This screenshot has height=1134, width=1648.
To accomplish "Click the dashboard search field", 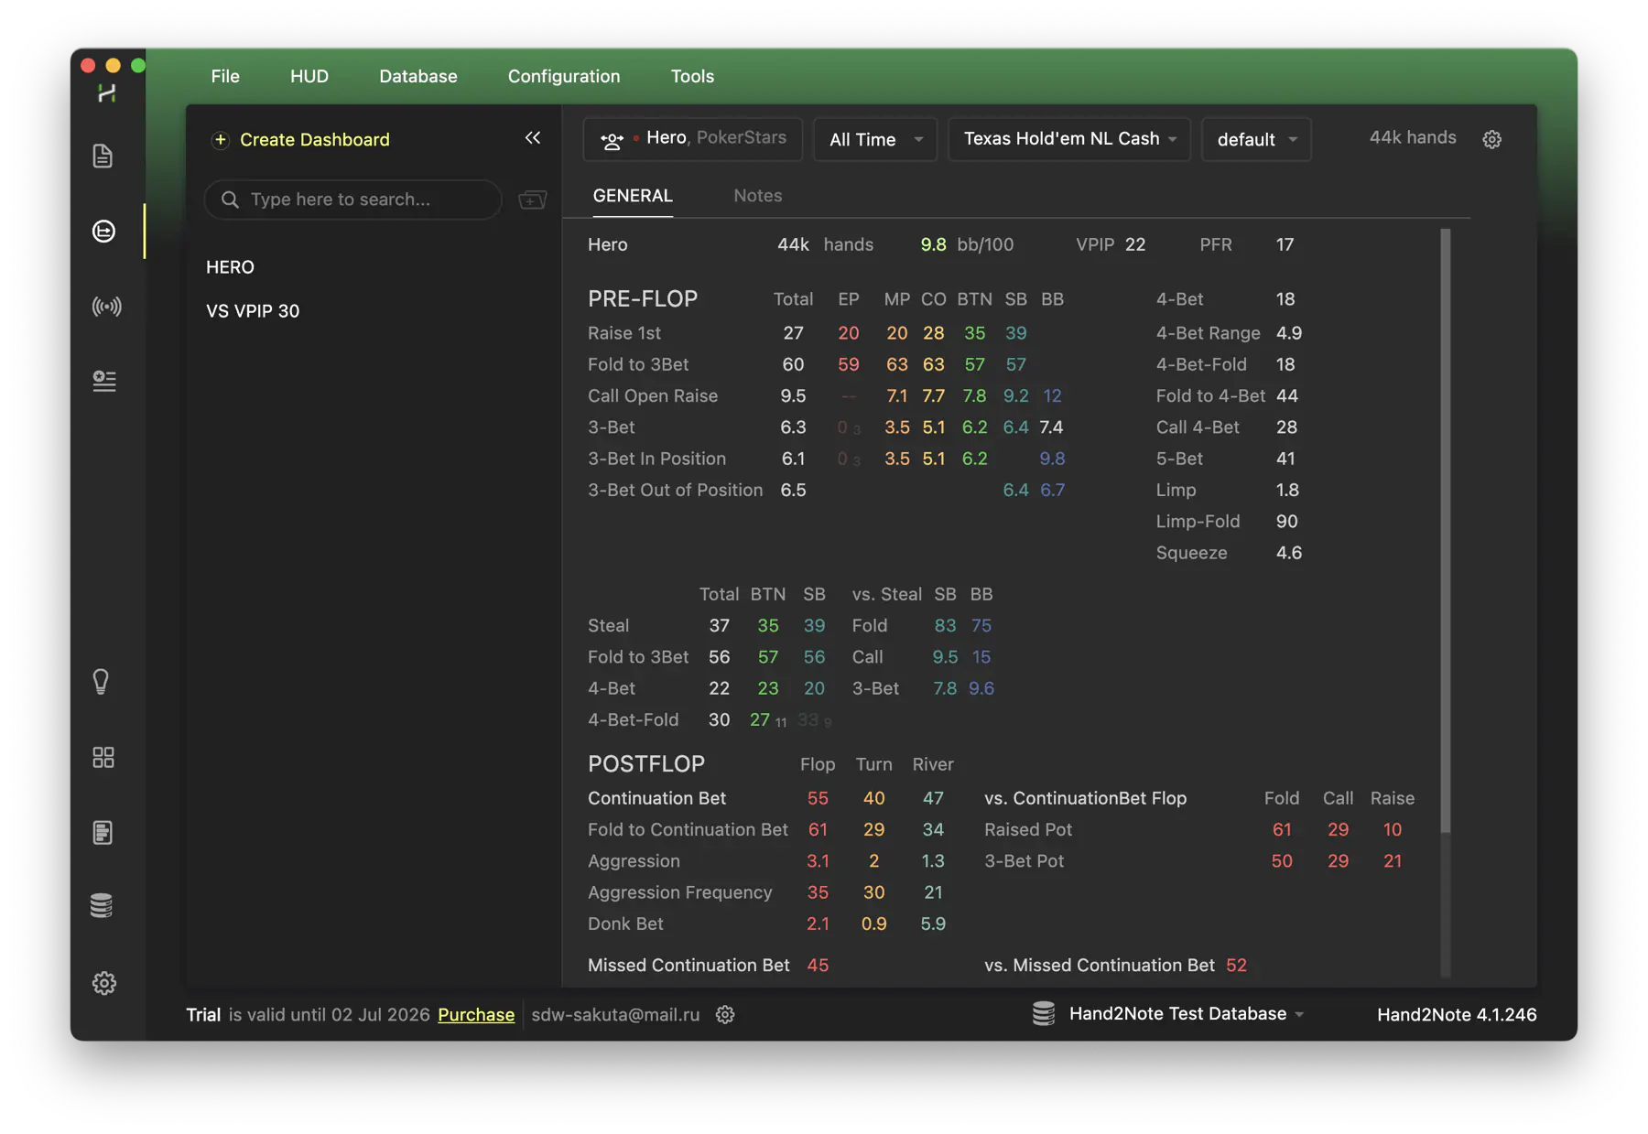I will pos(353,200).
